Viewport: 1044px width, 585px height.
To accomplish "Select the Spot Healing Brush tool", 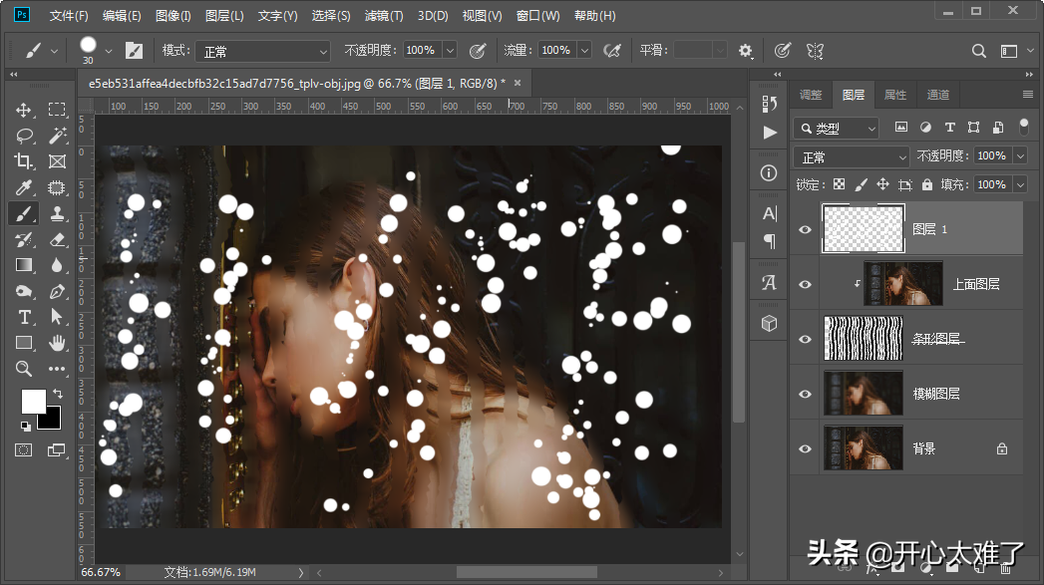I will click(x=57, y=187).
